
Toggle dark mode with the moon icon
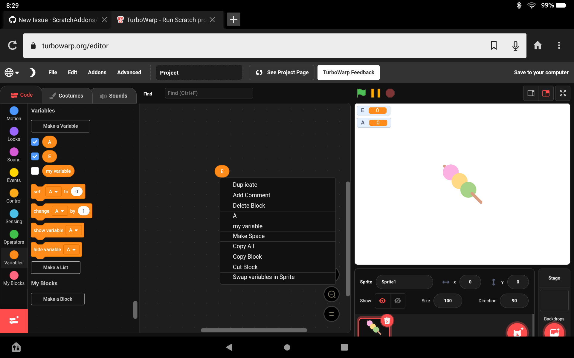(32, 72)
